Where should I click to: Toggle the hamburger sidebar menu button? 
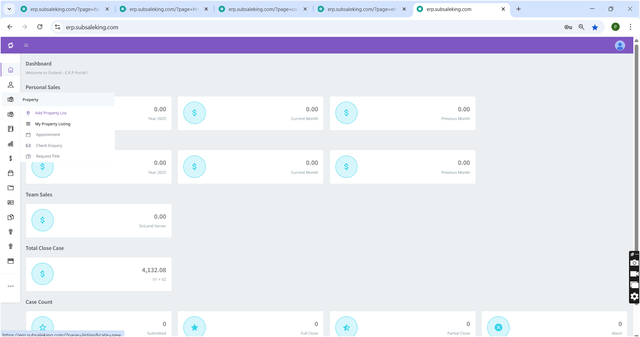tap(26, 45)
